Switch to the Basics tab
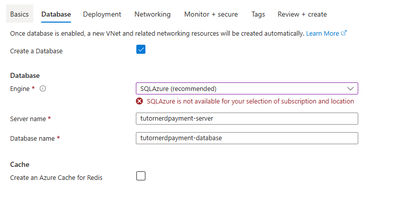Screen dimensions: 402x204 pos(20,14)
